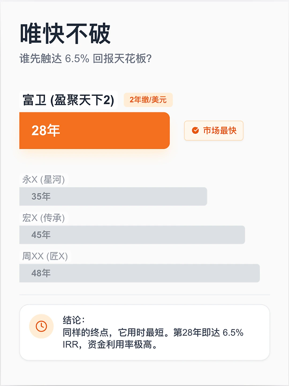Select the 宏X (传承) label

pos(44,218)
